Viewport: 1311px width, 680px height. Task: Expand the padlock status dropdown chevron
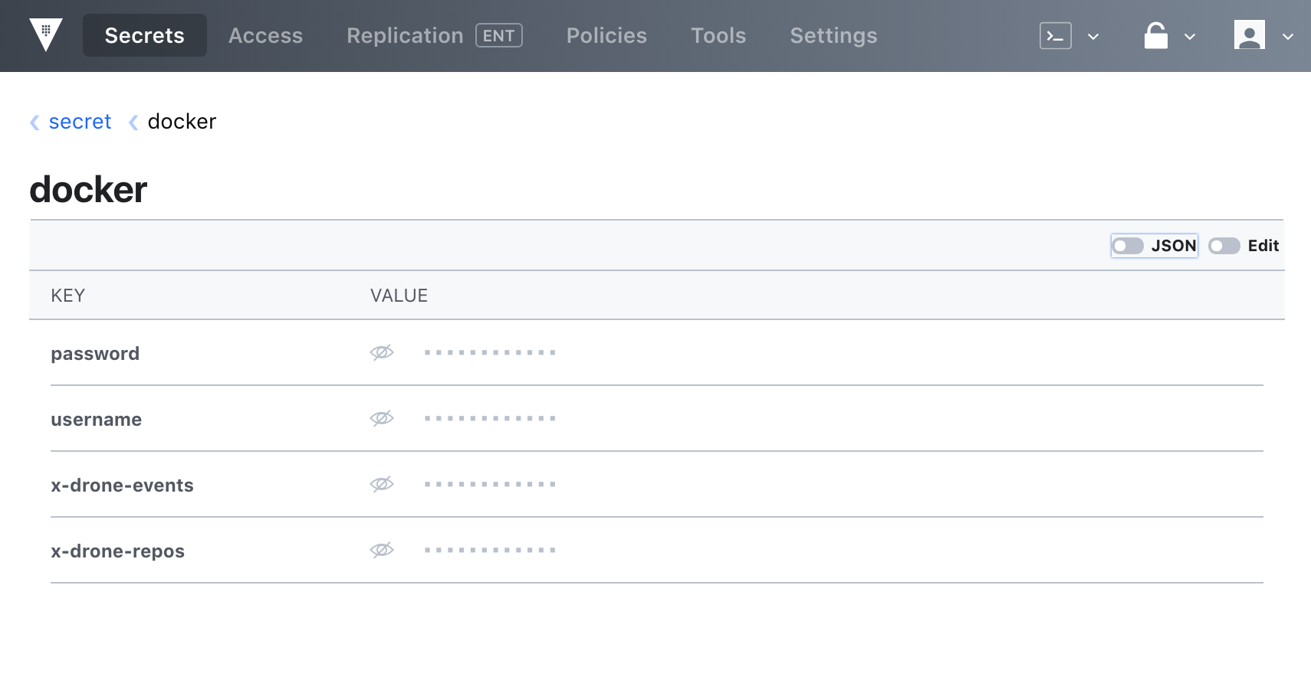(1190, 37)
